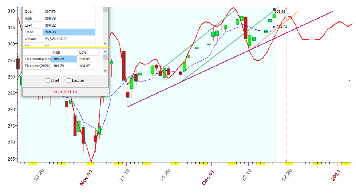
Task: Click the 01.05.2021 TU date button
Action: pos(66,92)
